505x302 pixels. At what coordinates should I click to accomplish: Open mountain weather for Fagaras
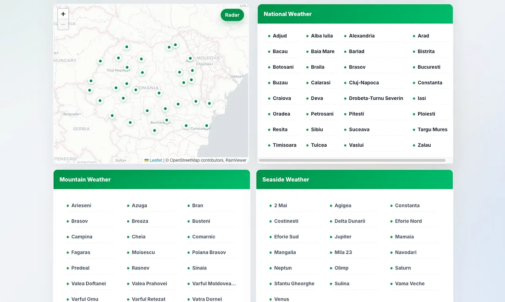tap(81, 252)
